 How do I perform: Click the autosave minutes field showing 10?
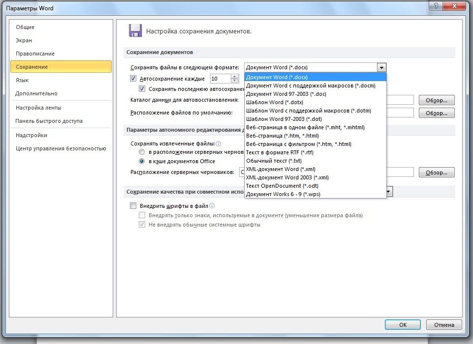click(x=221, y=79)
